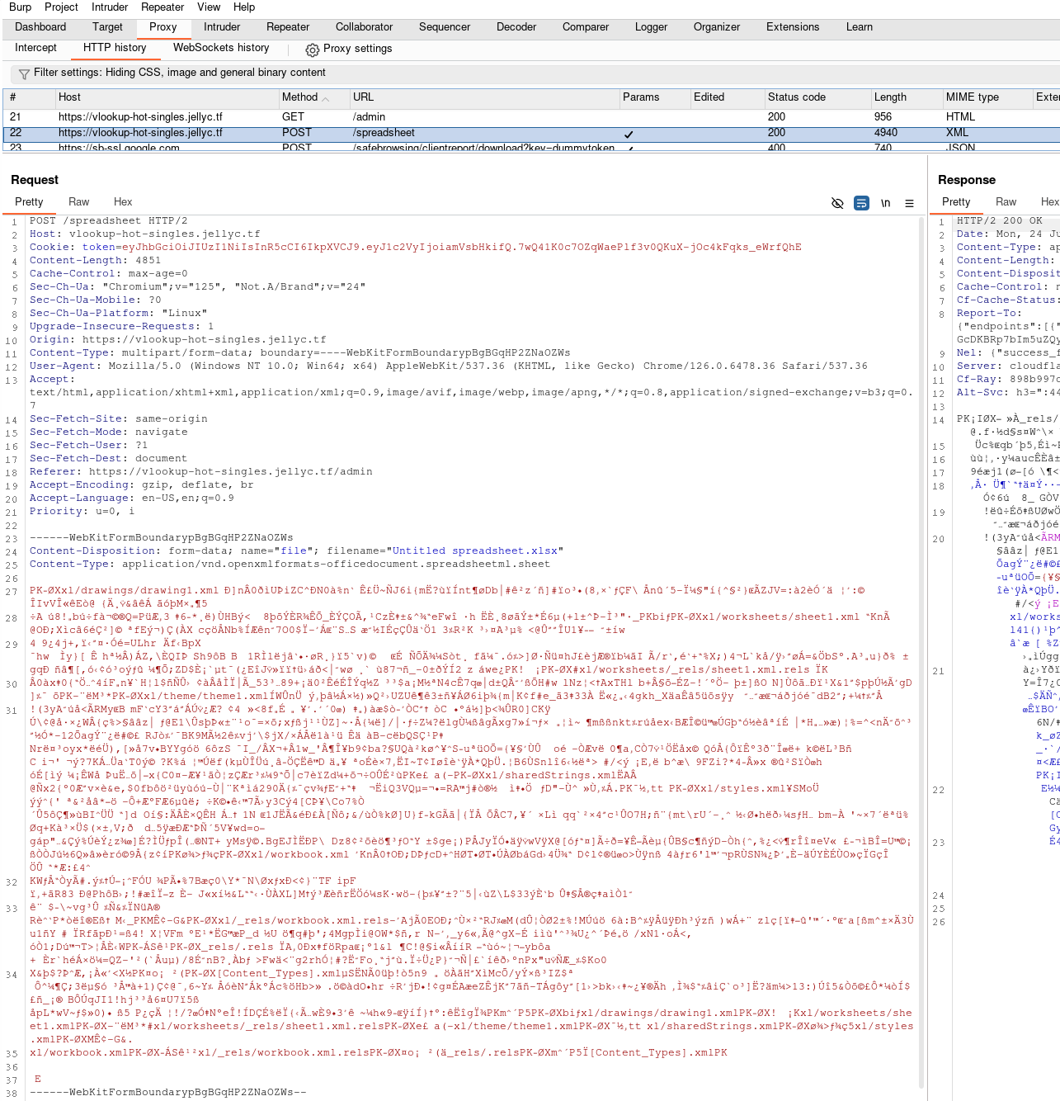
Task: Click the Method column sort arrow
Action: pyautogui.click(x=326, y=99)
